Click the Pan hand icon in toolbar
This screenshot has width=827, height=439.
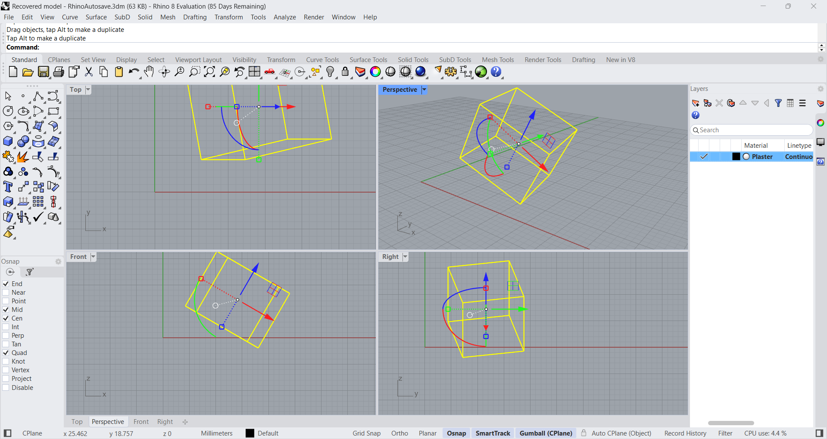149,72
